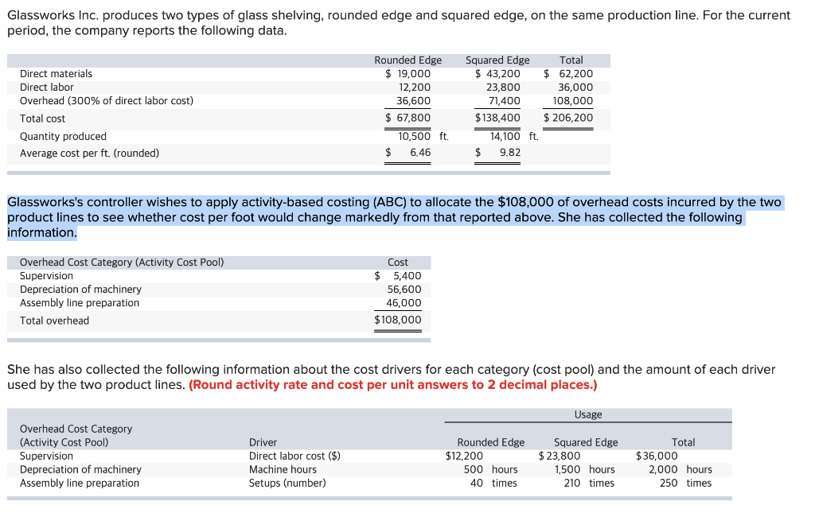Click the 'Driver' column header
The width and height of the screenshot is (815, 517).
(x=263, y=442)
